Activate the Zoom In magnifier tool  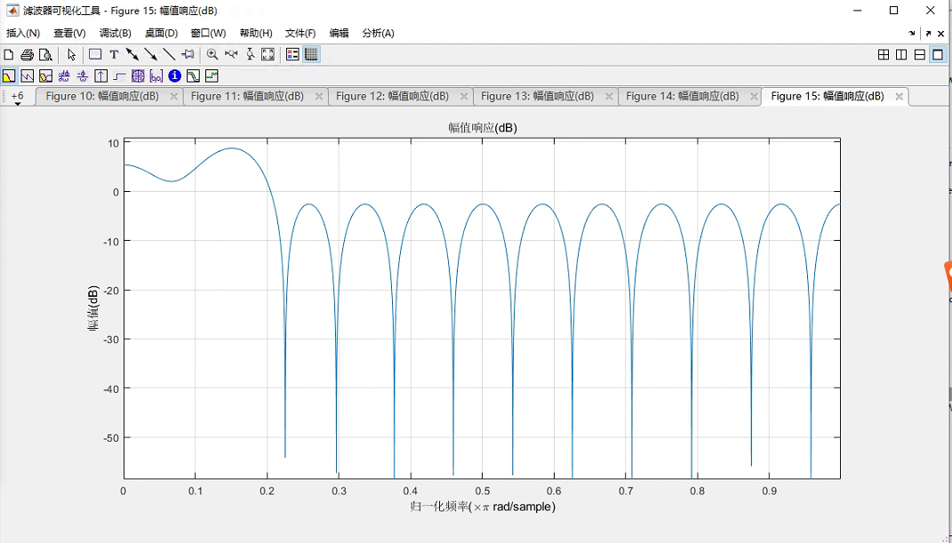click(x=212, y=54)
